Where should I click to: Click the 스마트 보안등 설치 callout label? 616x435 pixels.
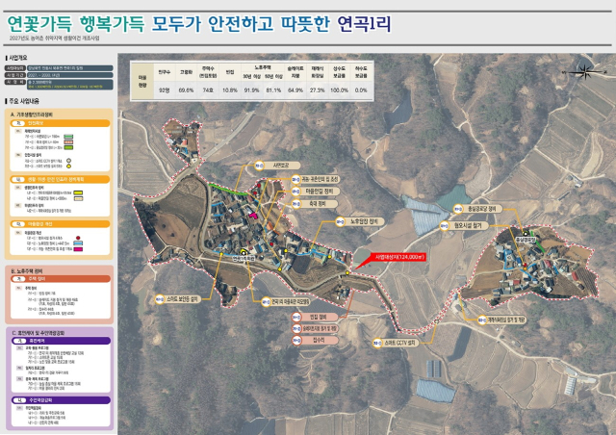tap(183, 299)
